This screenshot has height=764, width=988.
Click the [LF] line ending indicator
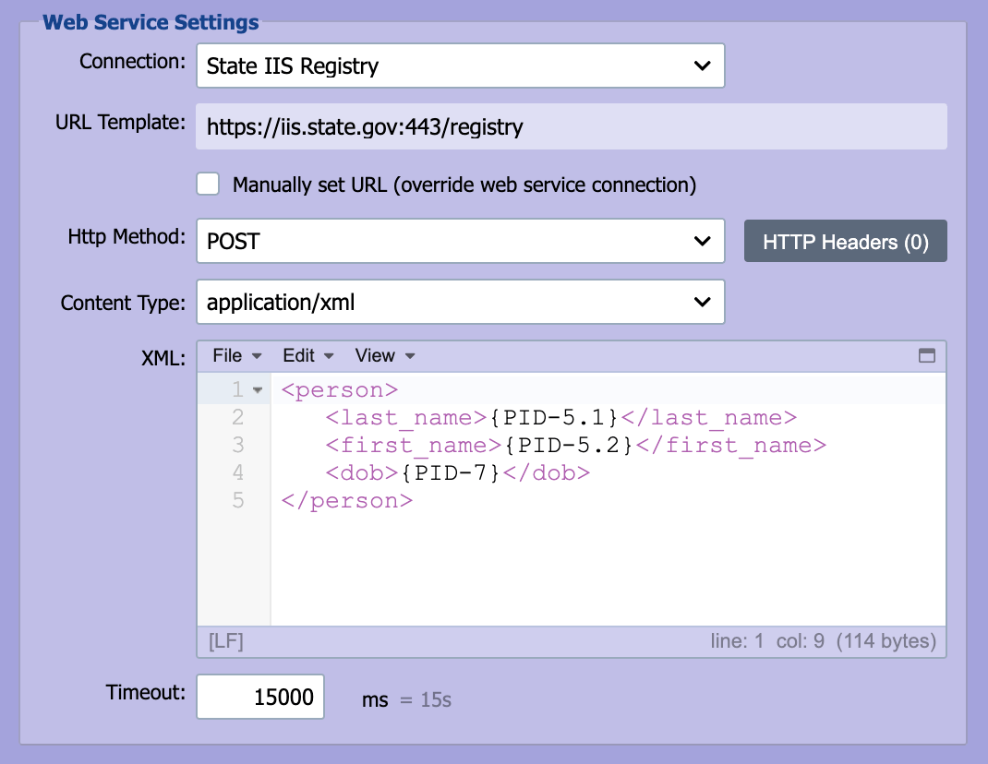pyautogui.click(x=225, y=641)
